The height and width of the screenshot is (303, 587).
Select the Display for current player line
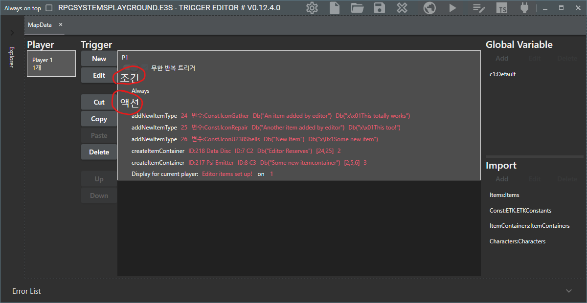click(202, 174)
